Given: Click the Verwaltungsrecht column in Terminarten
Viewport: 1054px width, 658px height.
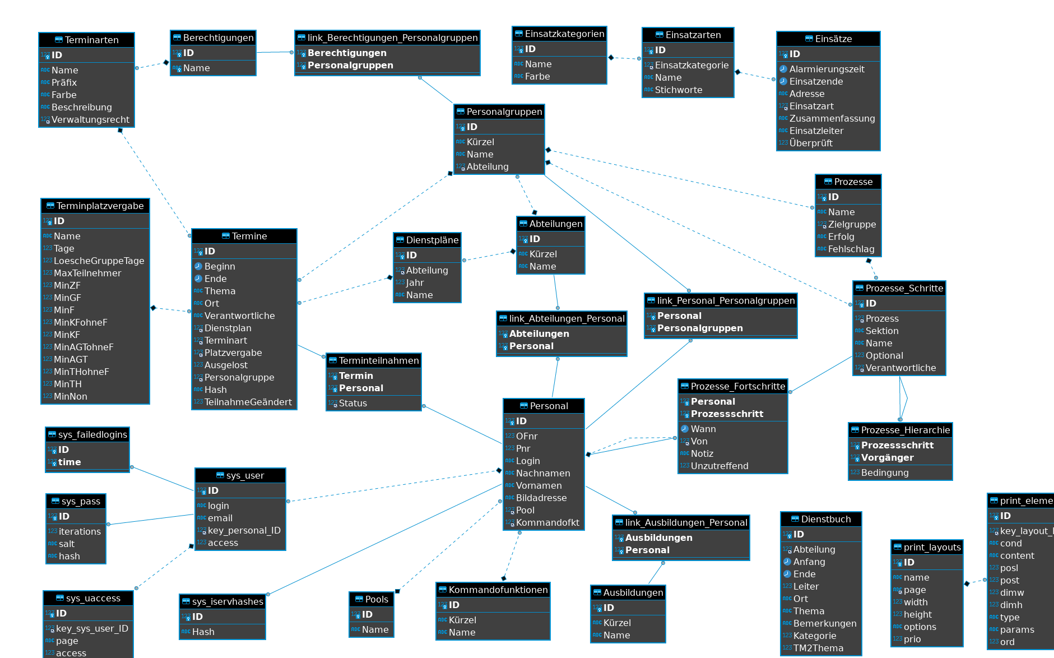Looking at the screenshot, I should pyautogui.click(x=90, y=119).
